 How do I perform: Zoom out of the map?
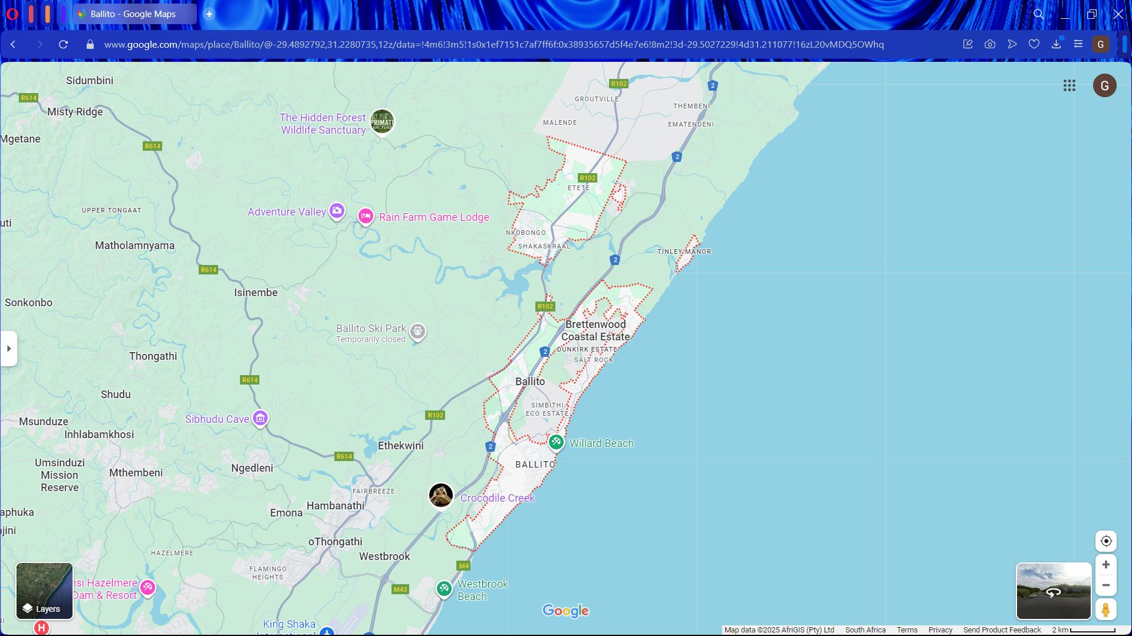1106,585
